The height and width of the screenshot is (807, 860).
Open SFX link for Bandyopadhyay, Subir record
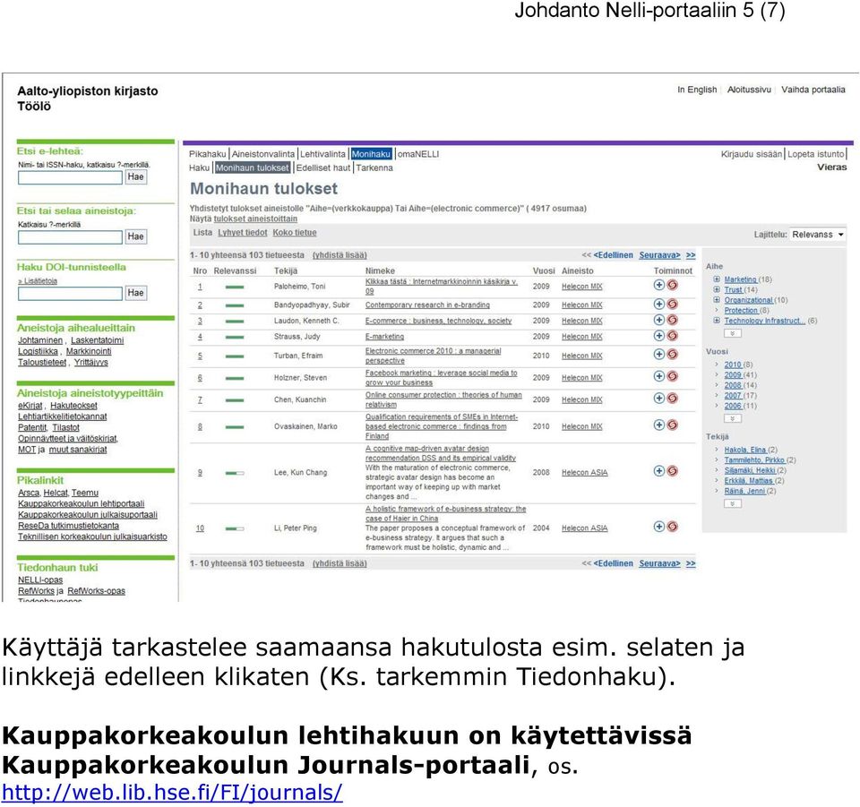[x=672, y=305]
